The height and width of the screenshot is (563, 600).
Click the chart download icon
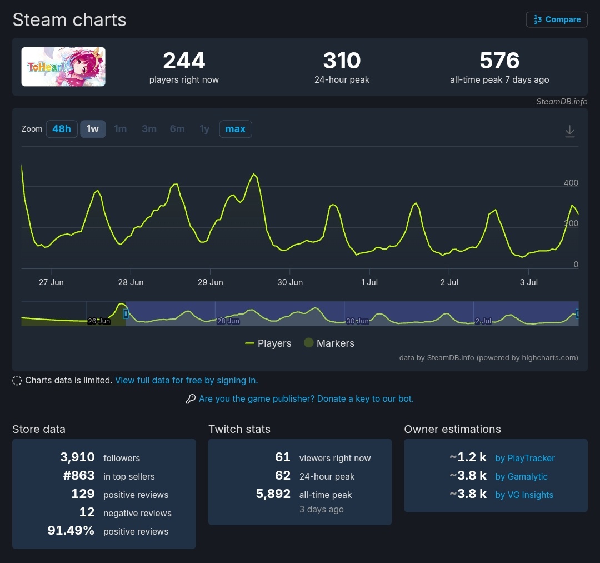click(x=570, y=131)
